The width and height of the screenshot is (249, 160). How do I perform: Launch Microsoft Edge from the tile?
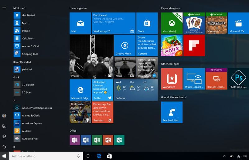pos(80,90)
